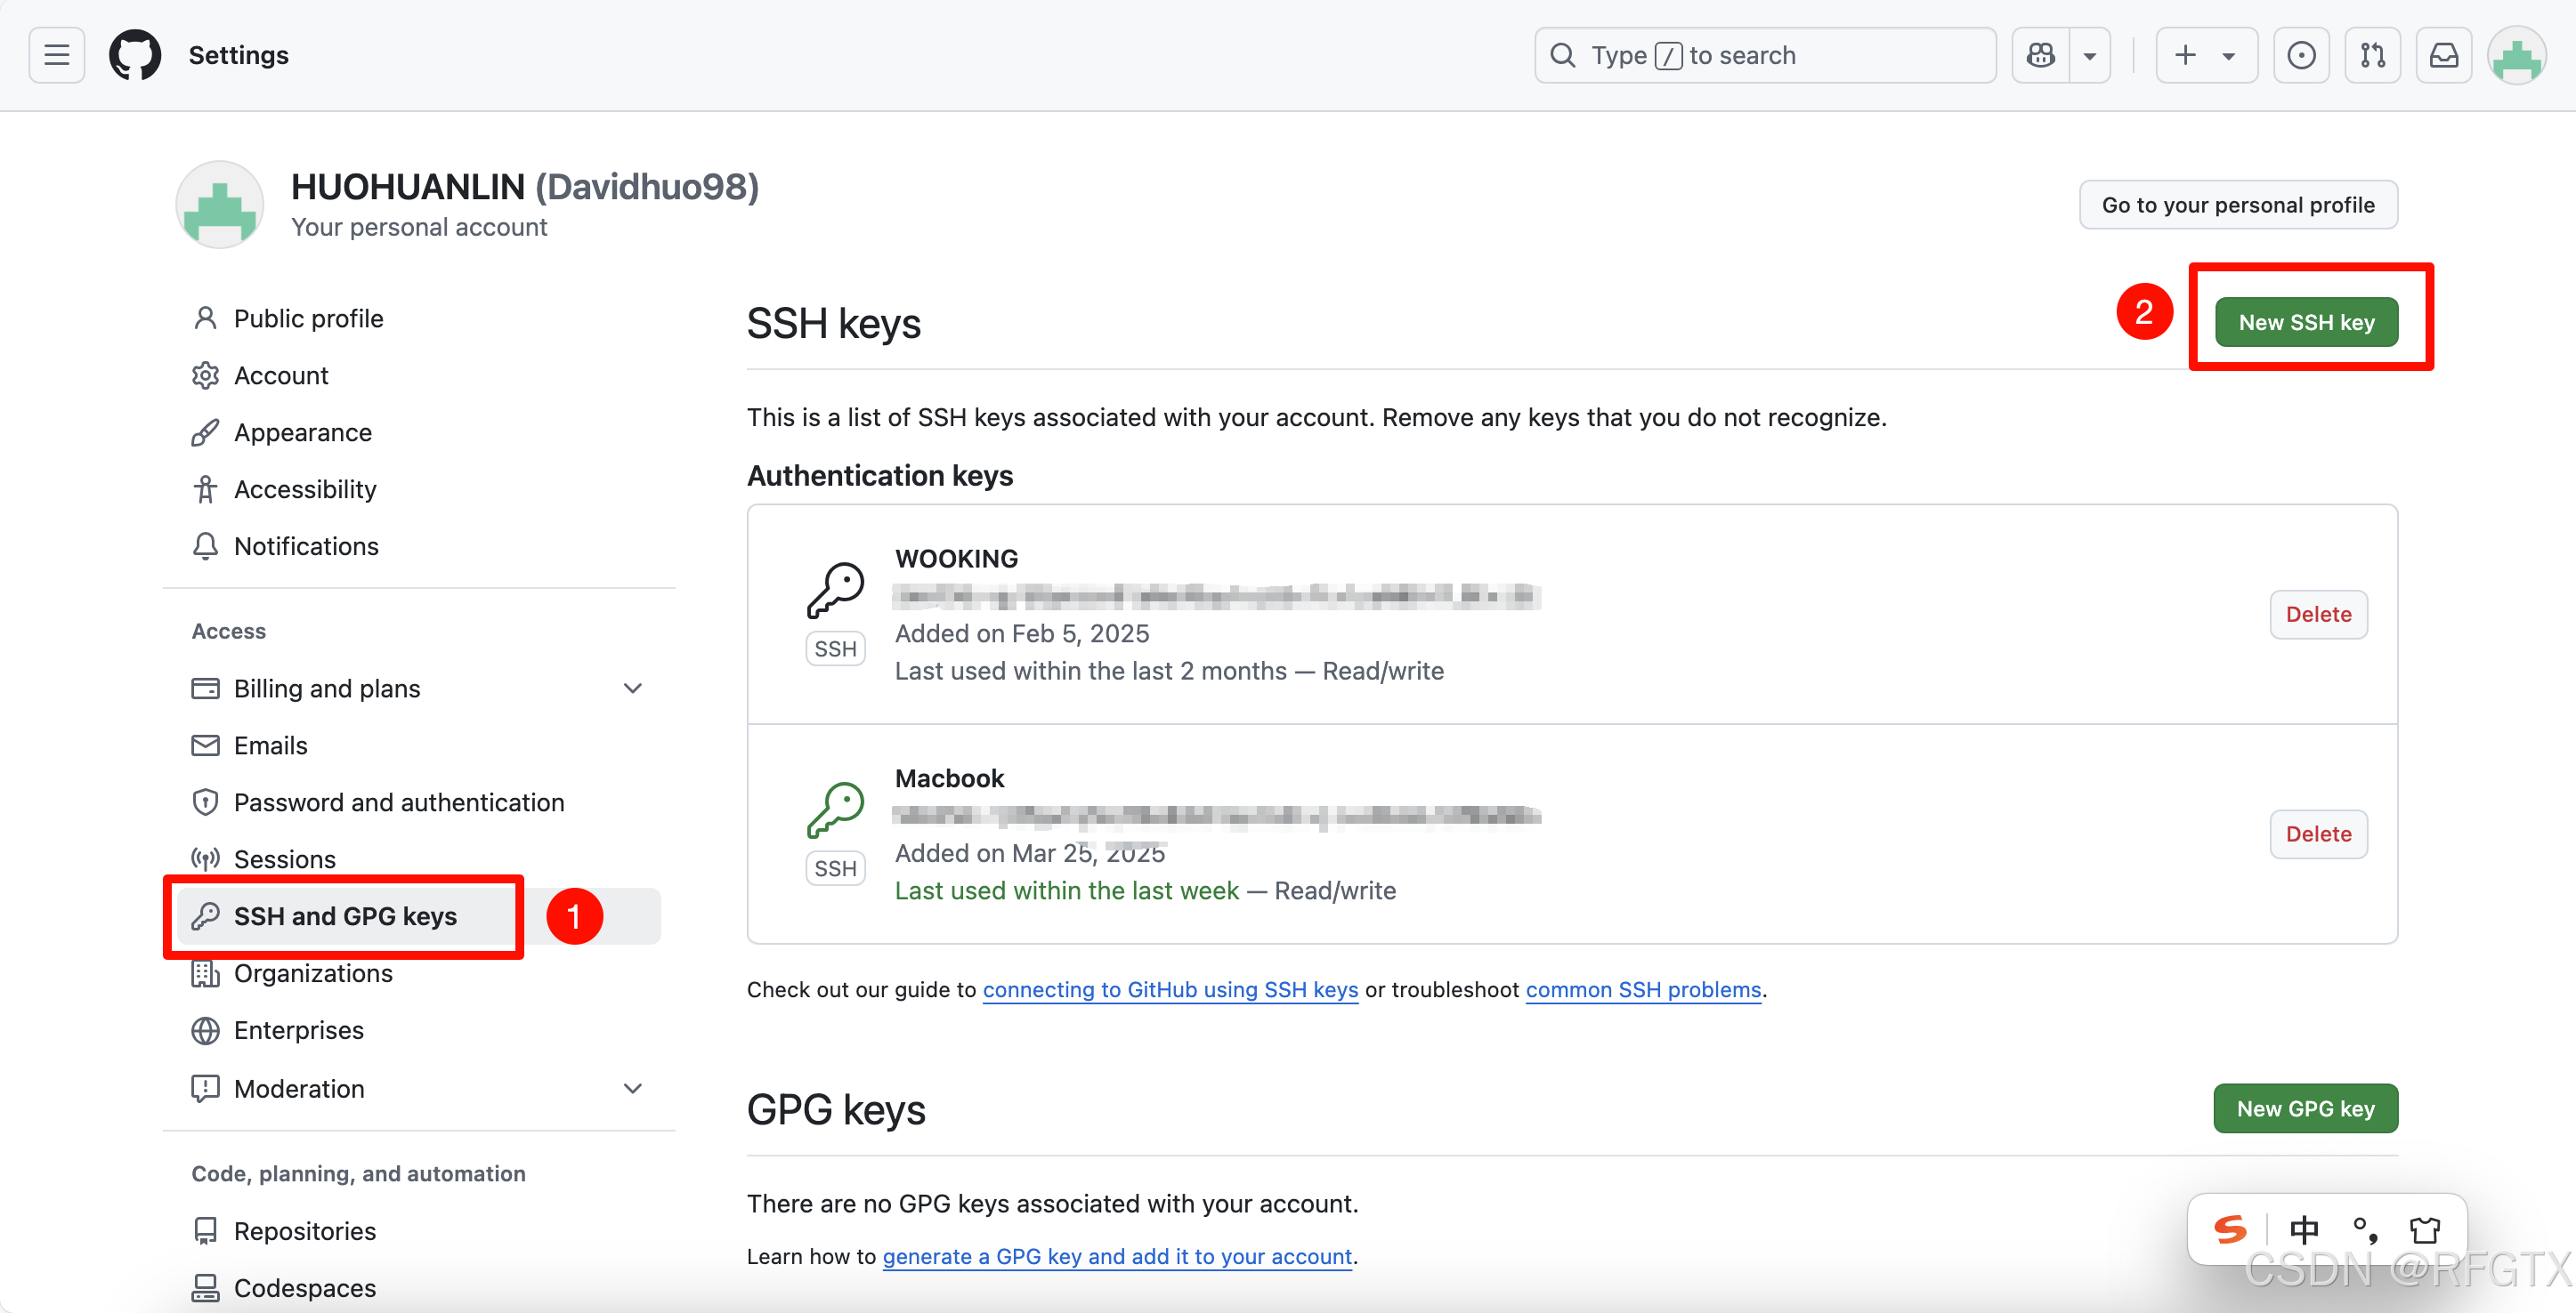2576x1313 pixels.
Task: Toggle Chinese input mode indicator
Action: pyautogui.click(x=2304, y=1229)
